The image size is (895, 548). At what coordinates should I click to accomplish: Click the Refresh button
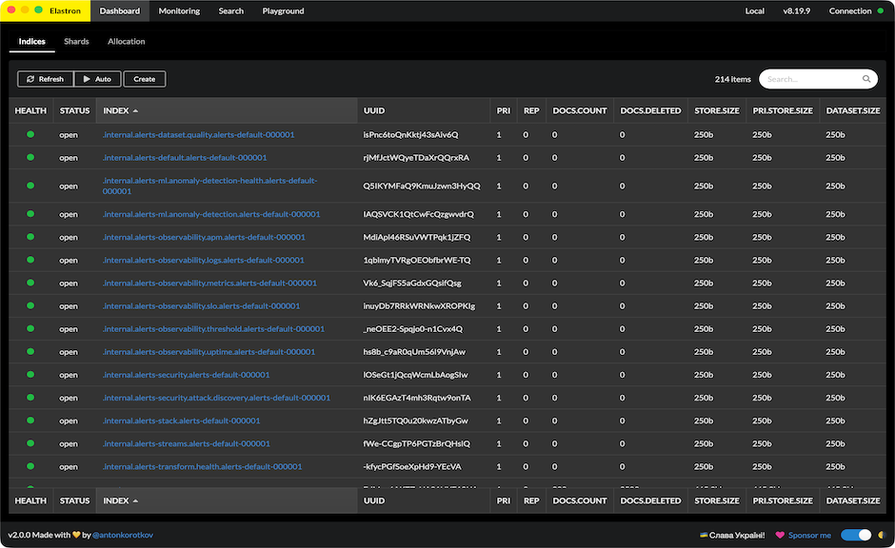coord(45,79)
